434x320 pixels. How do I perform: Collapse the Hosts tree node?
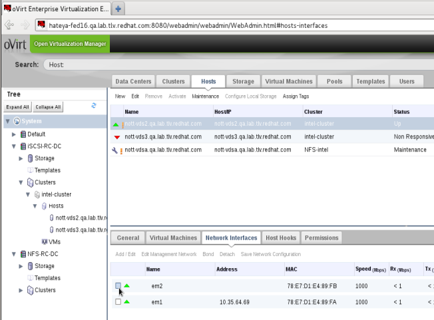pyautogui.click(x=35, y=206)
